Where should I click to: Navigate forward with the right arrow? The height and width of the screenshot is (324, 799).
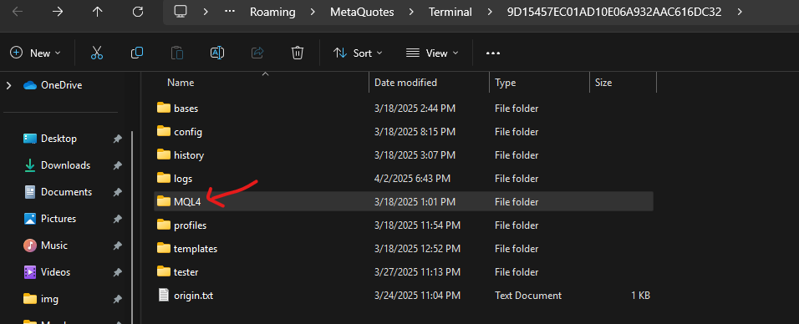pos(58,12)
